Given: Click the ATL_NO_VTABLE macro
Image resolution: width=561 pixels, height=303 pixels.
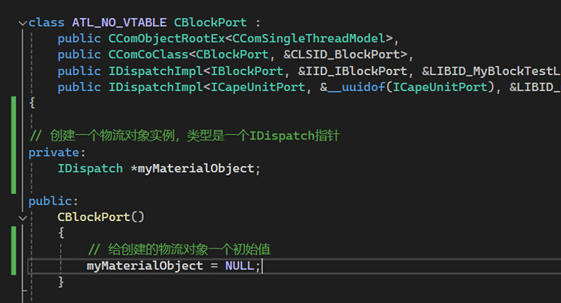Looking at the screenshot, I should click(120, 23).
